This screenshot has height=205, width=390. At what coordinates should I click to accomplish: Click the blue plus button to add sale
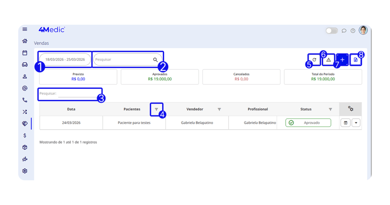(342, 60)
